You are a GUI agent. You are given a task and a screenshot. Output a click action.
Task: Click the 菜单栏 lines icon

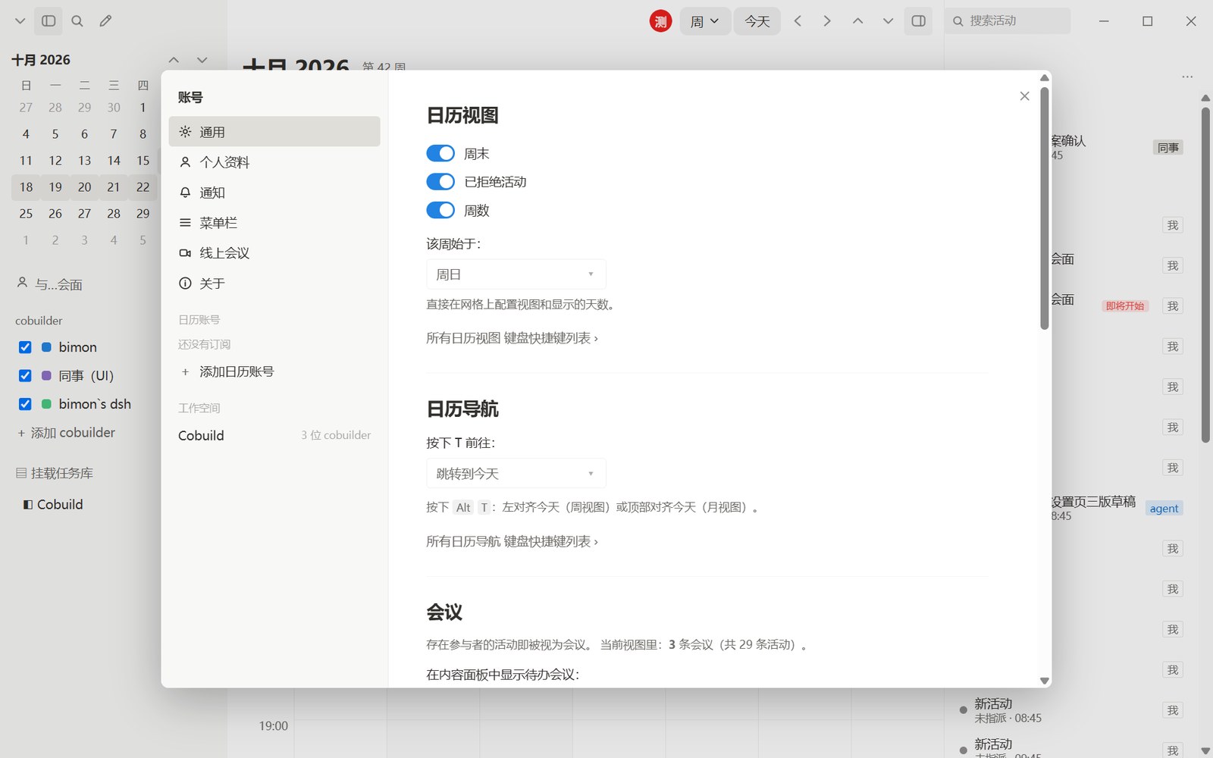(x=185, y=223)
